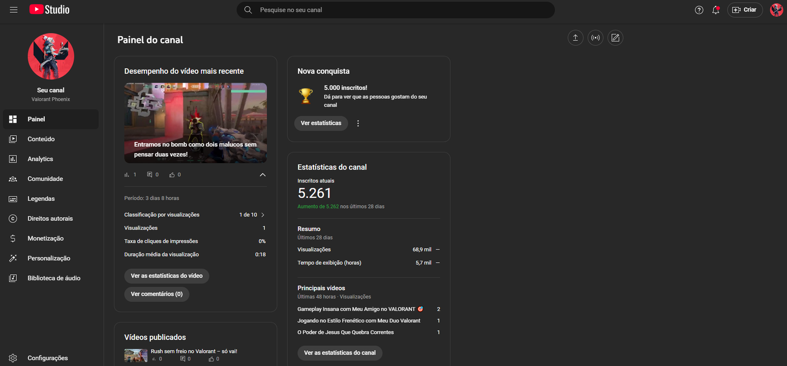787x366 pixels.
Task: Click Ver comentários (0) button
Action: (x=157, y=294)
